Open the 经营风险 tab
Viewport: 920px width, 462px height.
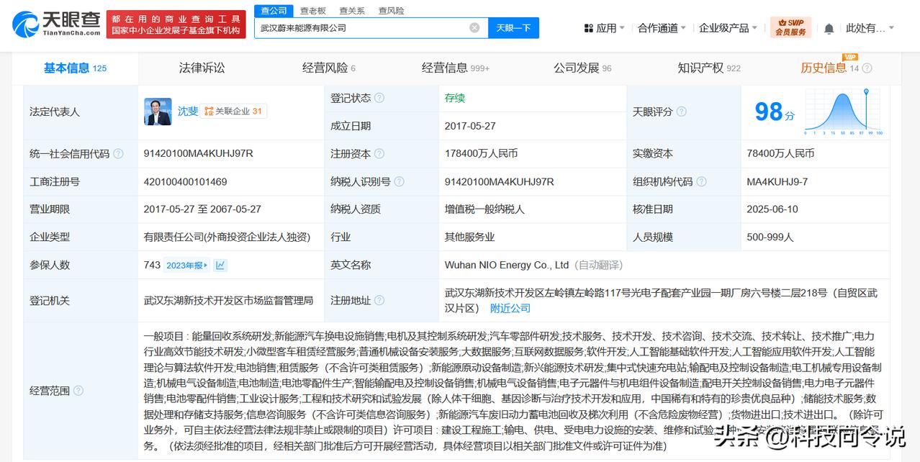[328, 68]
